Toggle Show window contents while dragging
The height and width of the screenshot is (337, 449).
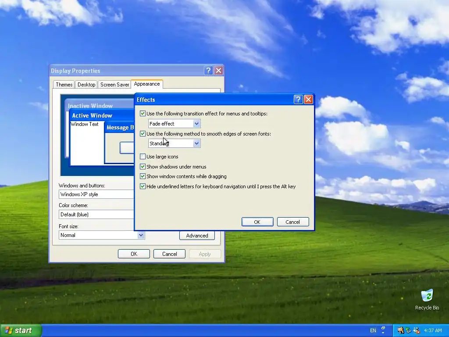(x=143, y=176)
